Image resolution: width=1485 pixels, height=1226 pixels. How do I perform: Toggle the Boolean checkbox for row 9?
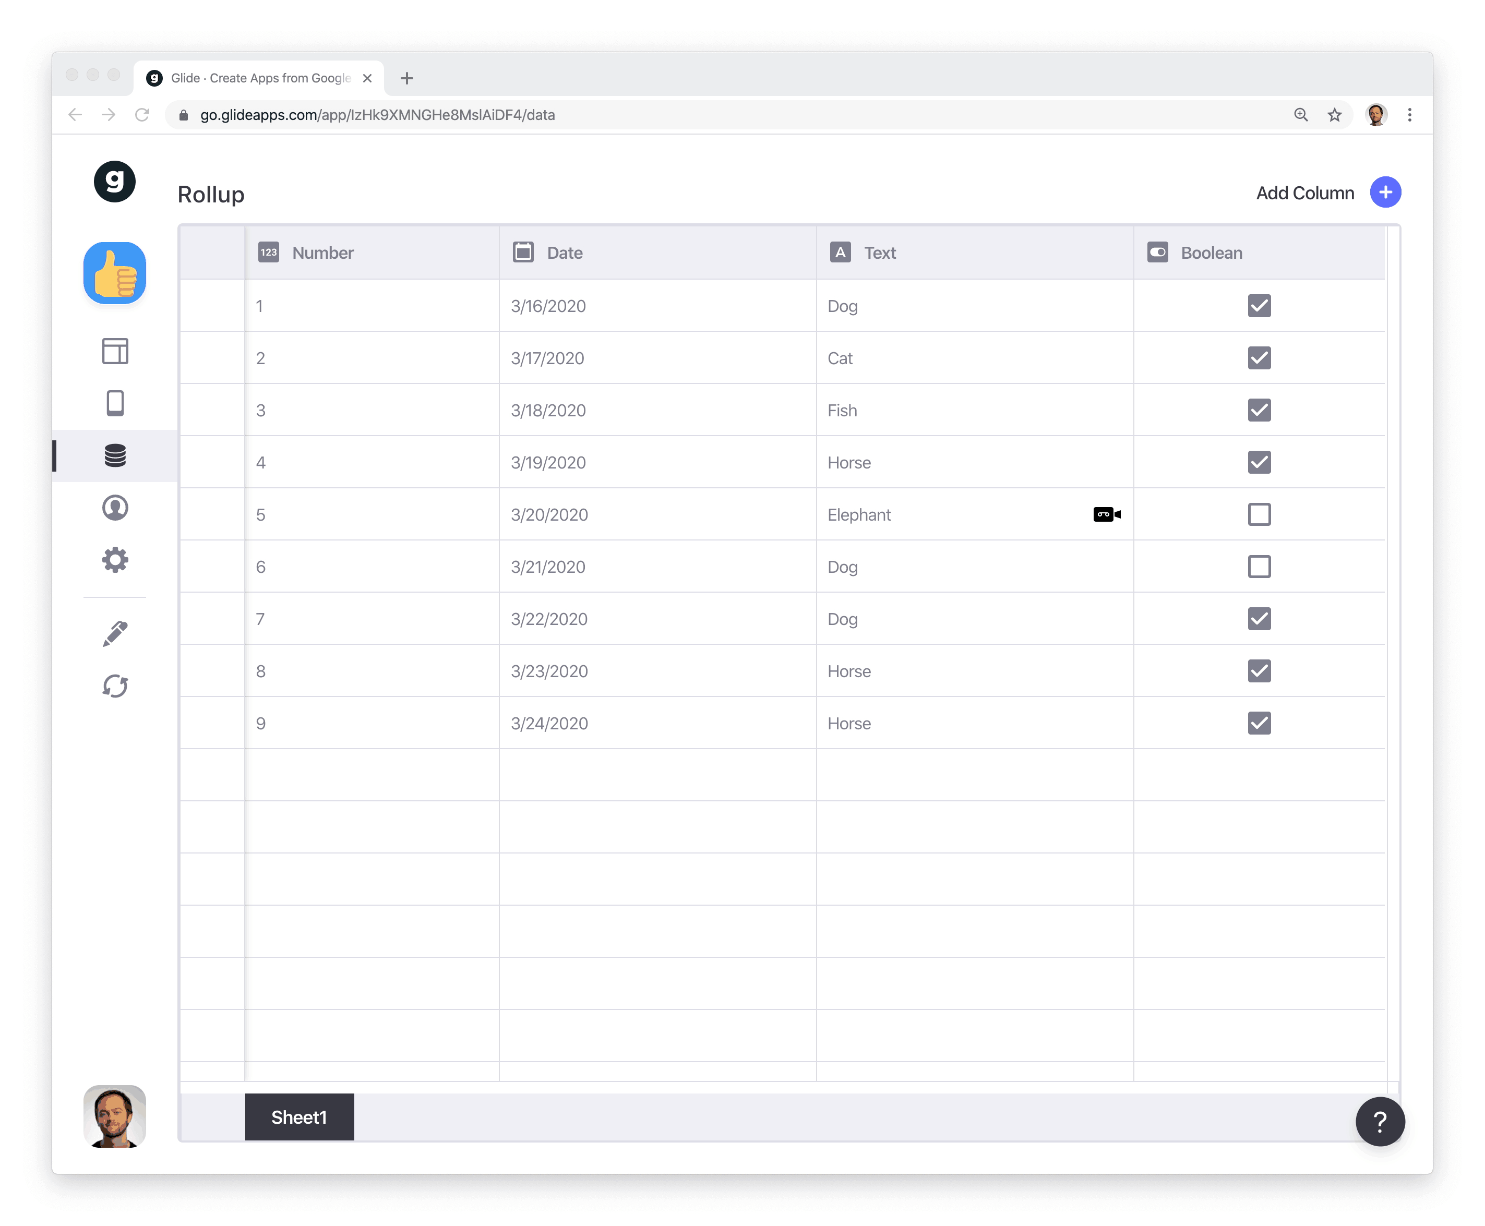1259,723
